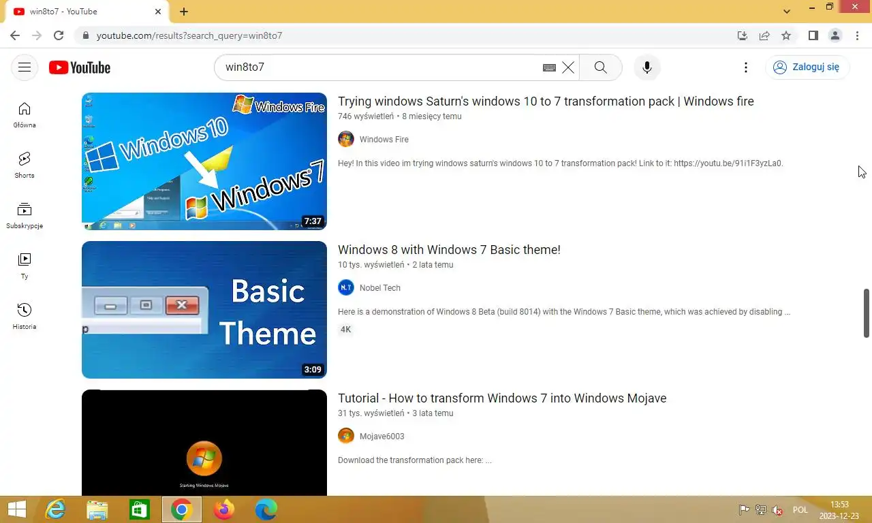Open the Basic Theme video thumbnail
The image size is (872, 523).
pyautogui.click(x=204, y=310)
